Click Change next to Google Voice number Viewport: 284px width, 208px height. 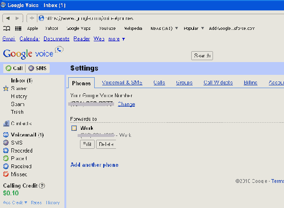click(126, 104)
